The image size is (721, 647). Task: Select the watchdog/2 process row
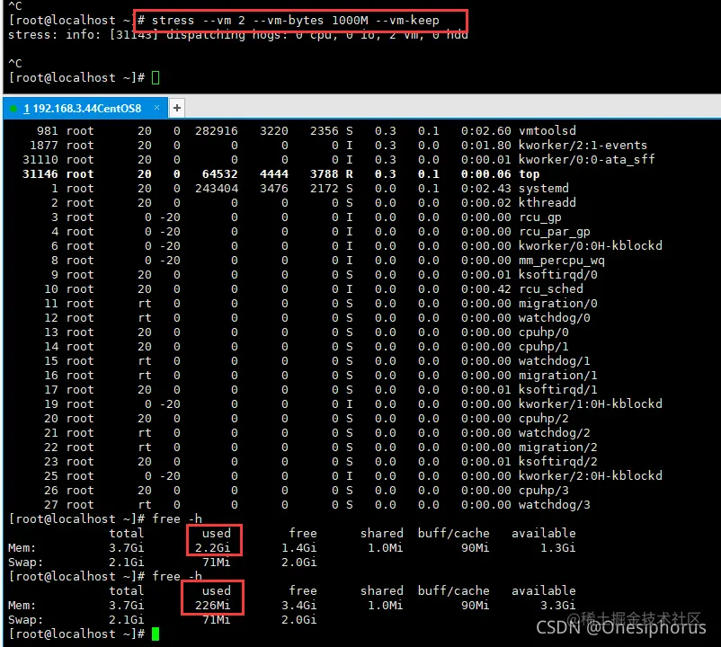tap(316, 433)
